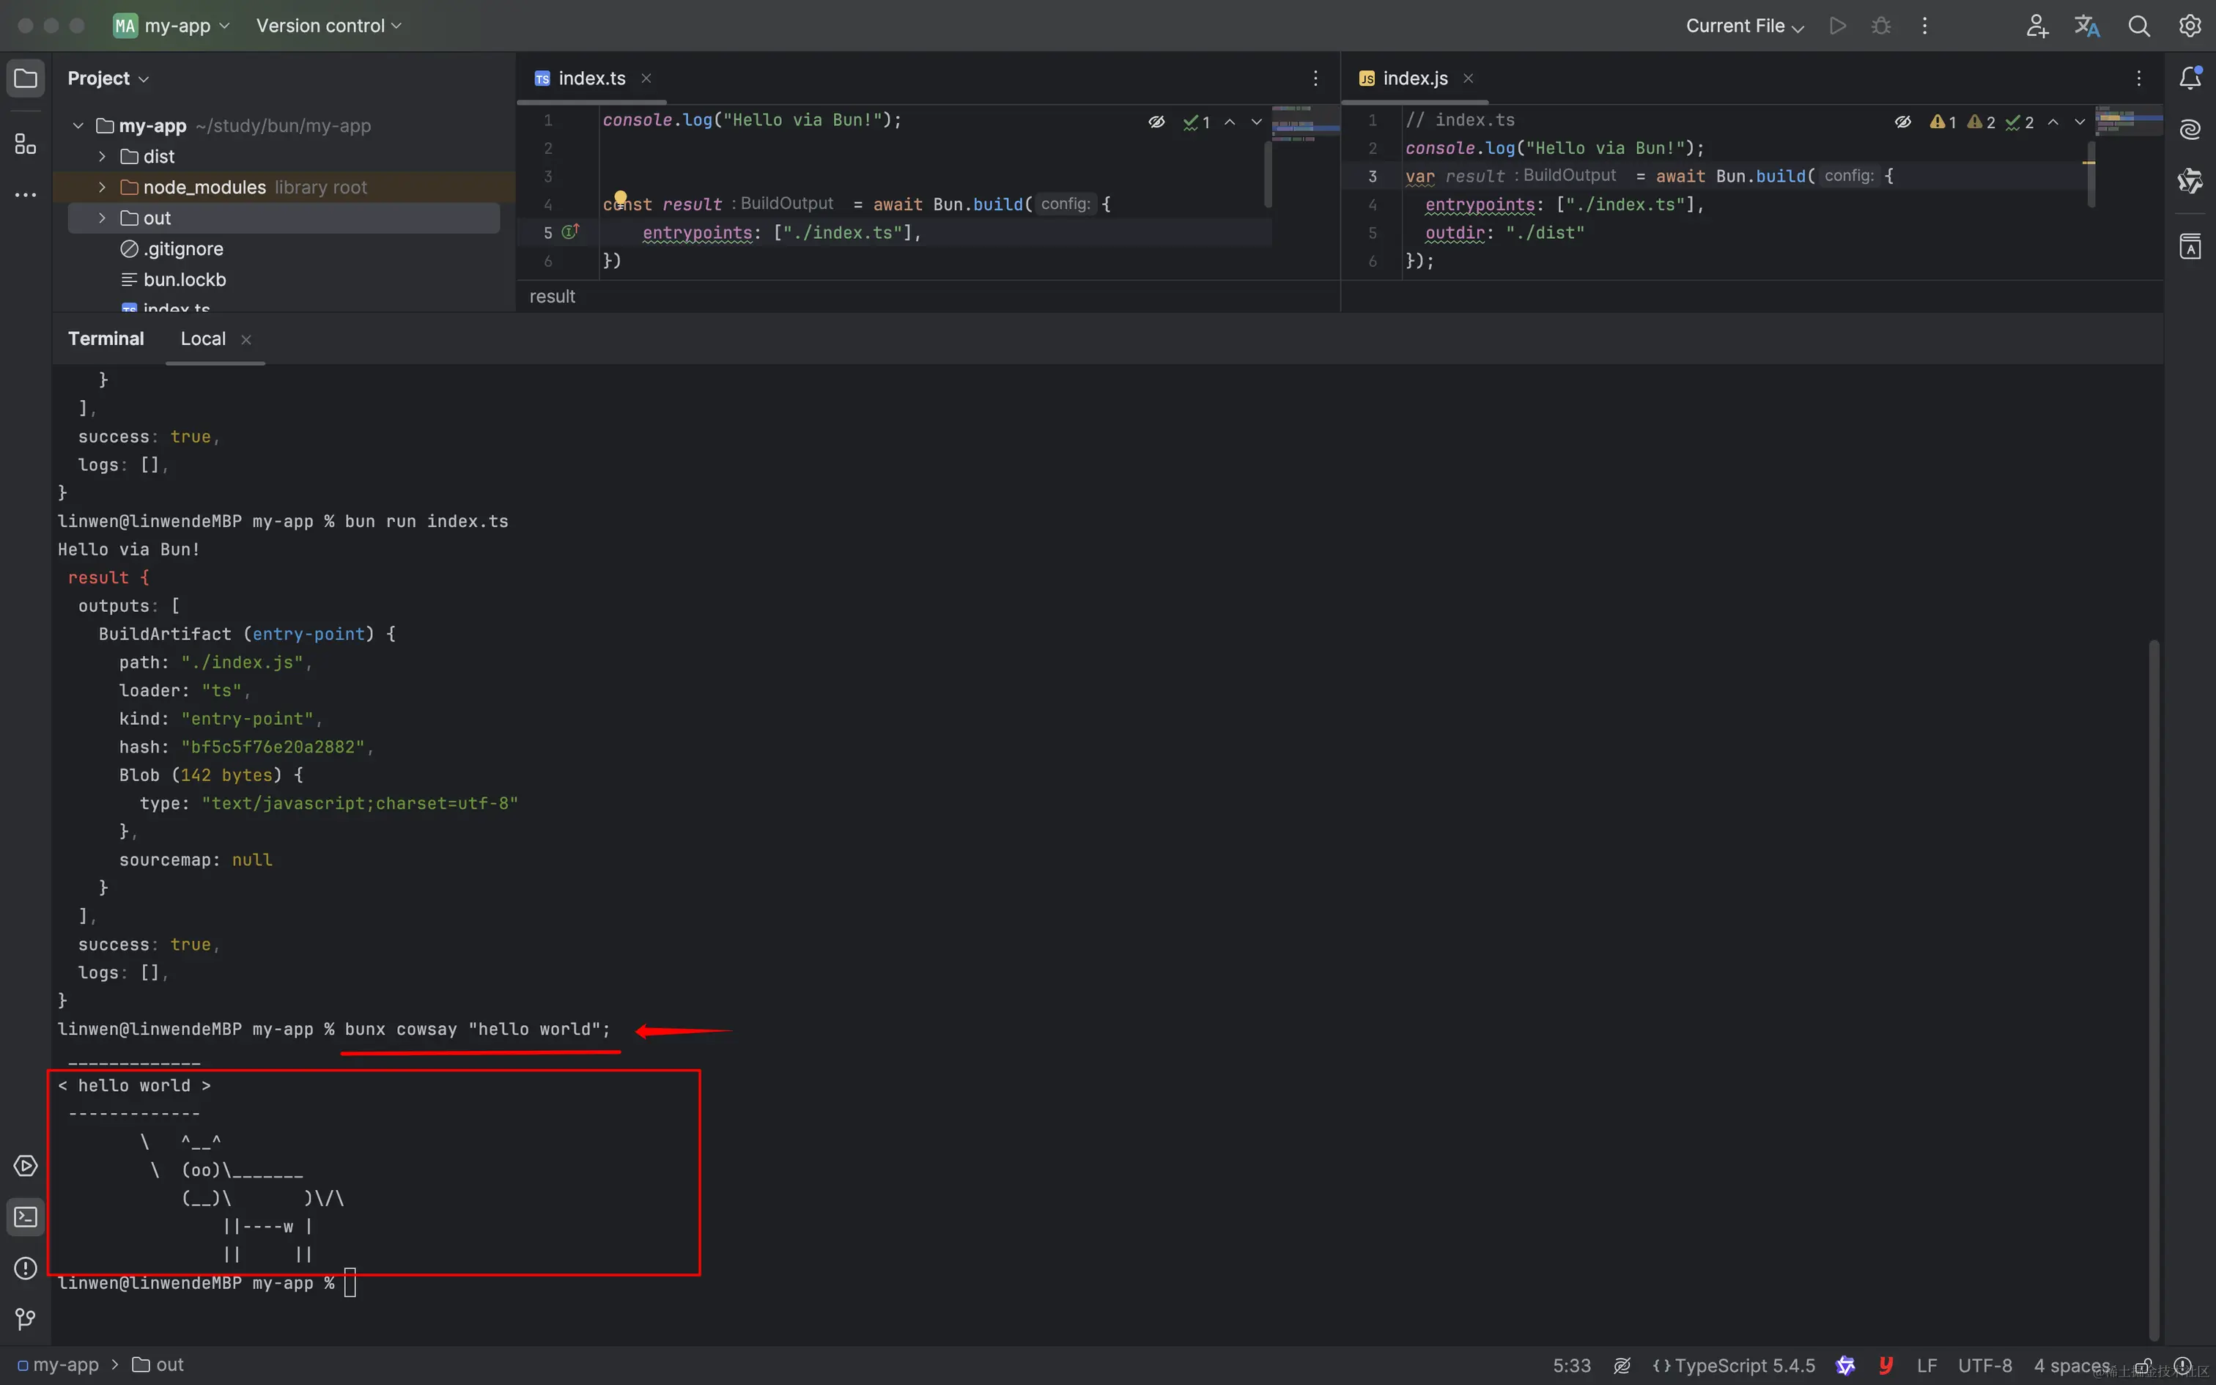
Task: Open TypeScript 5.4.5 language service menu
Action: [x=1733, y=1366]
